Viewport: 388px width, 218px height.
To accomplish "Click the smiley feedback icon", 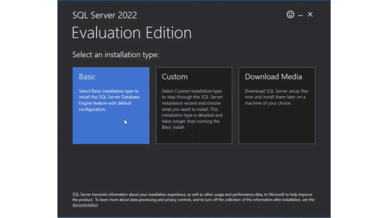I will pyautogui.click(x=290, y=14).
